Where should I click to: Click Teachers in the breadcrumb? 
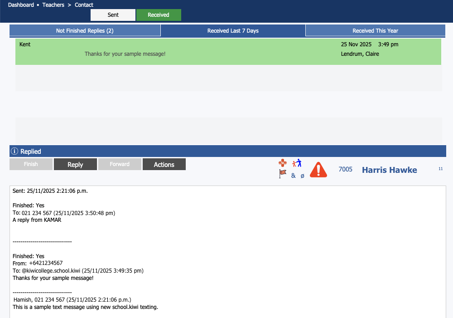(54, 5)
